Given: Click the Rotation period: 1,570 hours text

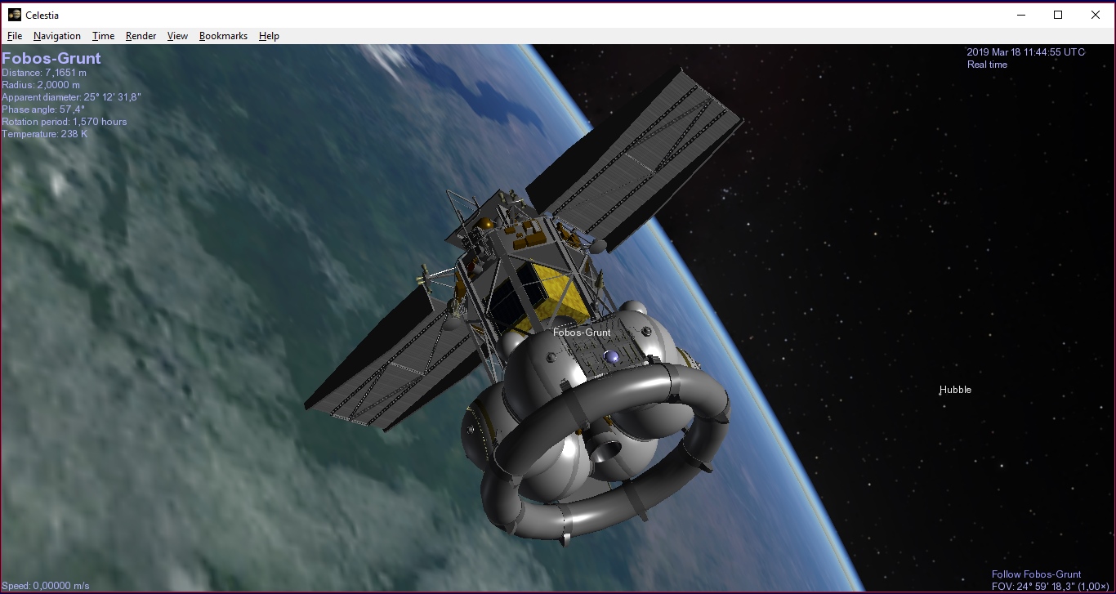Looking at the screenshot, I should click(65, 122).
